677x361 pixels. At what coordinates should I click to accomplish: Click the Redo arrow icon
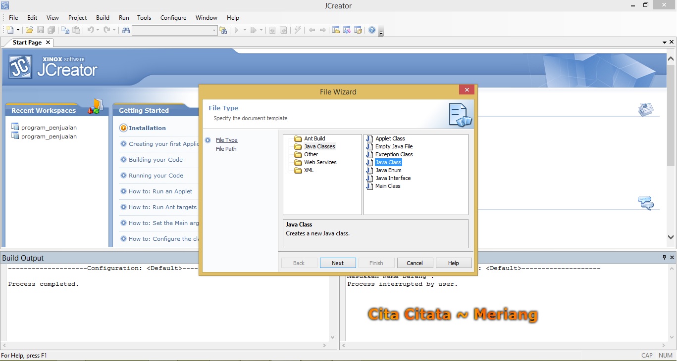pos(106,30)
